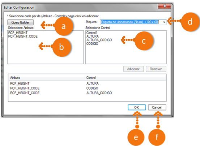Screen dimensions: 200x146
Task: Confirm the configuration with OK
Action: tap(137, 107)
